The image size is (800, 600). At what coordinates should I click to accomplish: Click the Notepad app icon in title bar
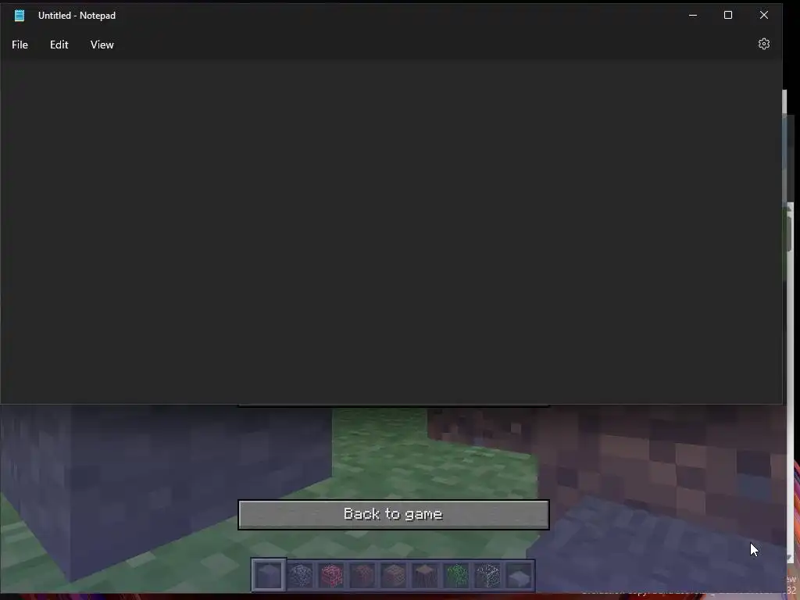coord(20,16)
